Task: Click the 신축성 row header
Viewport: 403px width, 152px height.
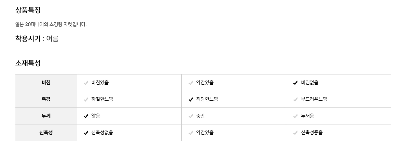Action: coord(46,133)
